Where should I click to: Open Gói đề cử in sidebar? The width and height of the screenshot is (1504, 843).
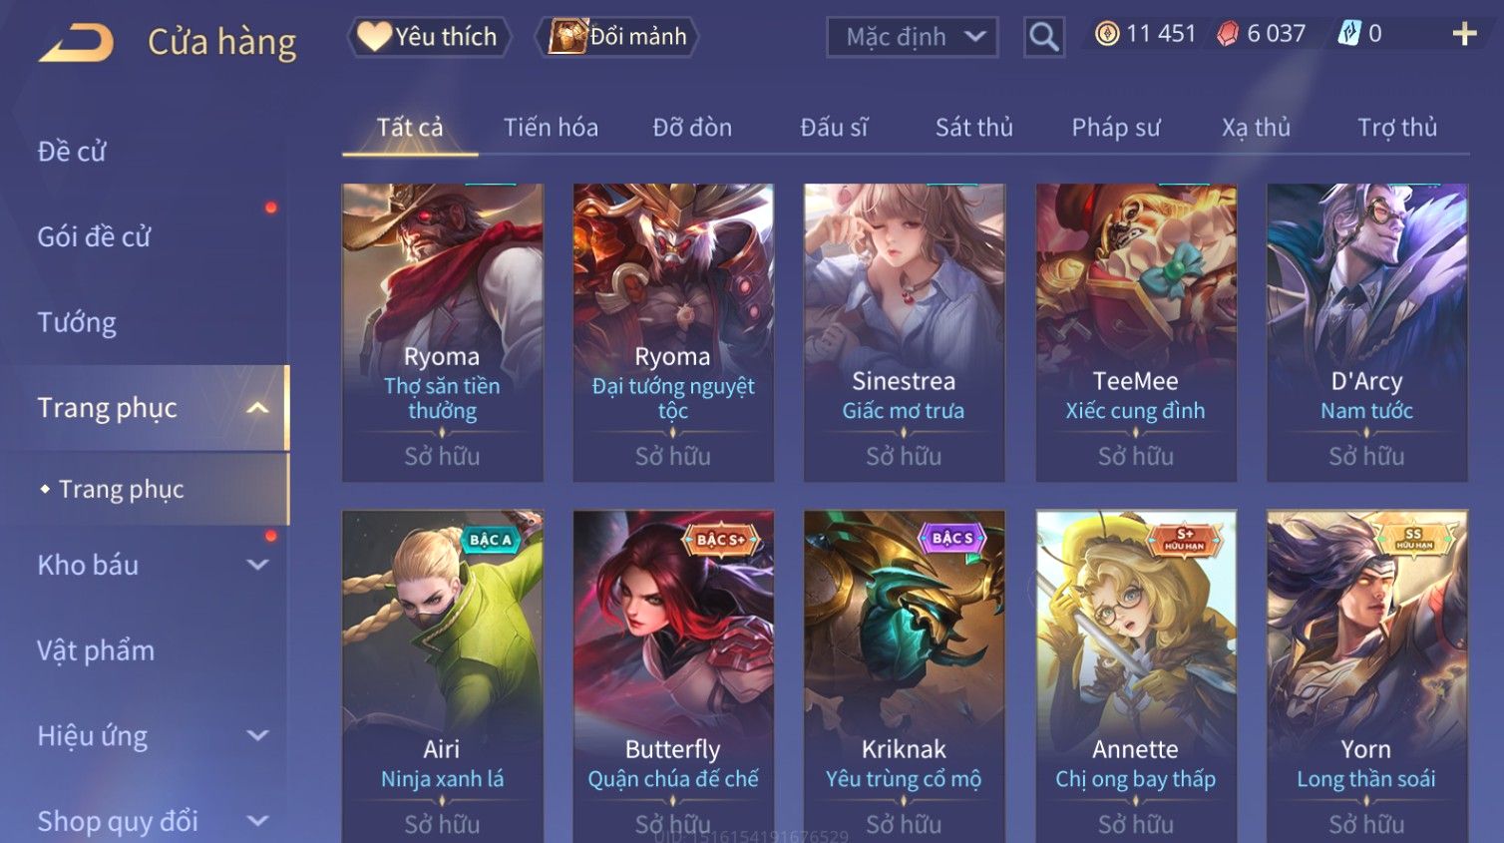(x=94, y=237)
